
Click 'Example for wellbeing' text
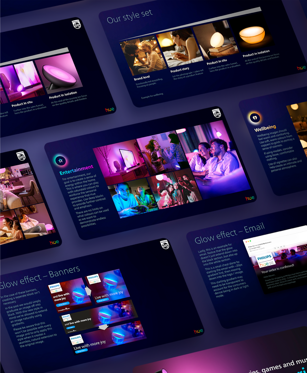coord(152,96)
